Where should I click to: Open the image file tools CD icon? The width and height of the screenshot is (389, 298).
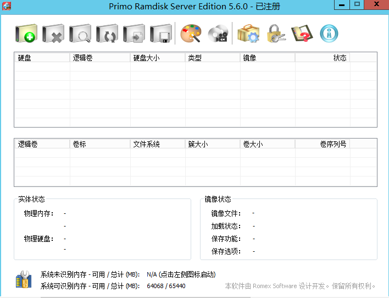pos(218,34)
